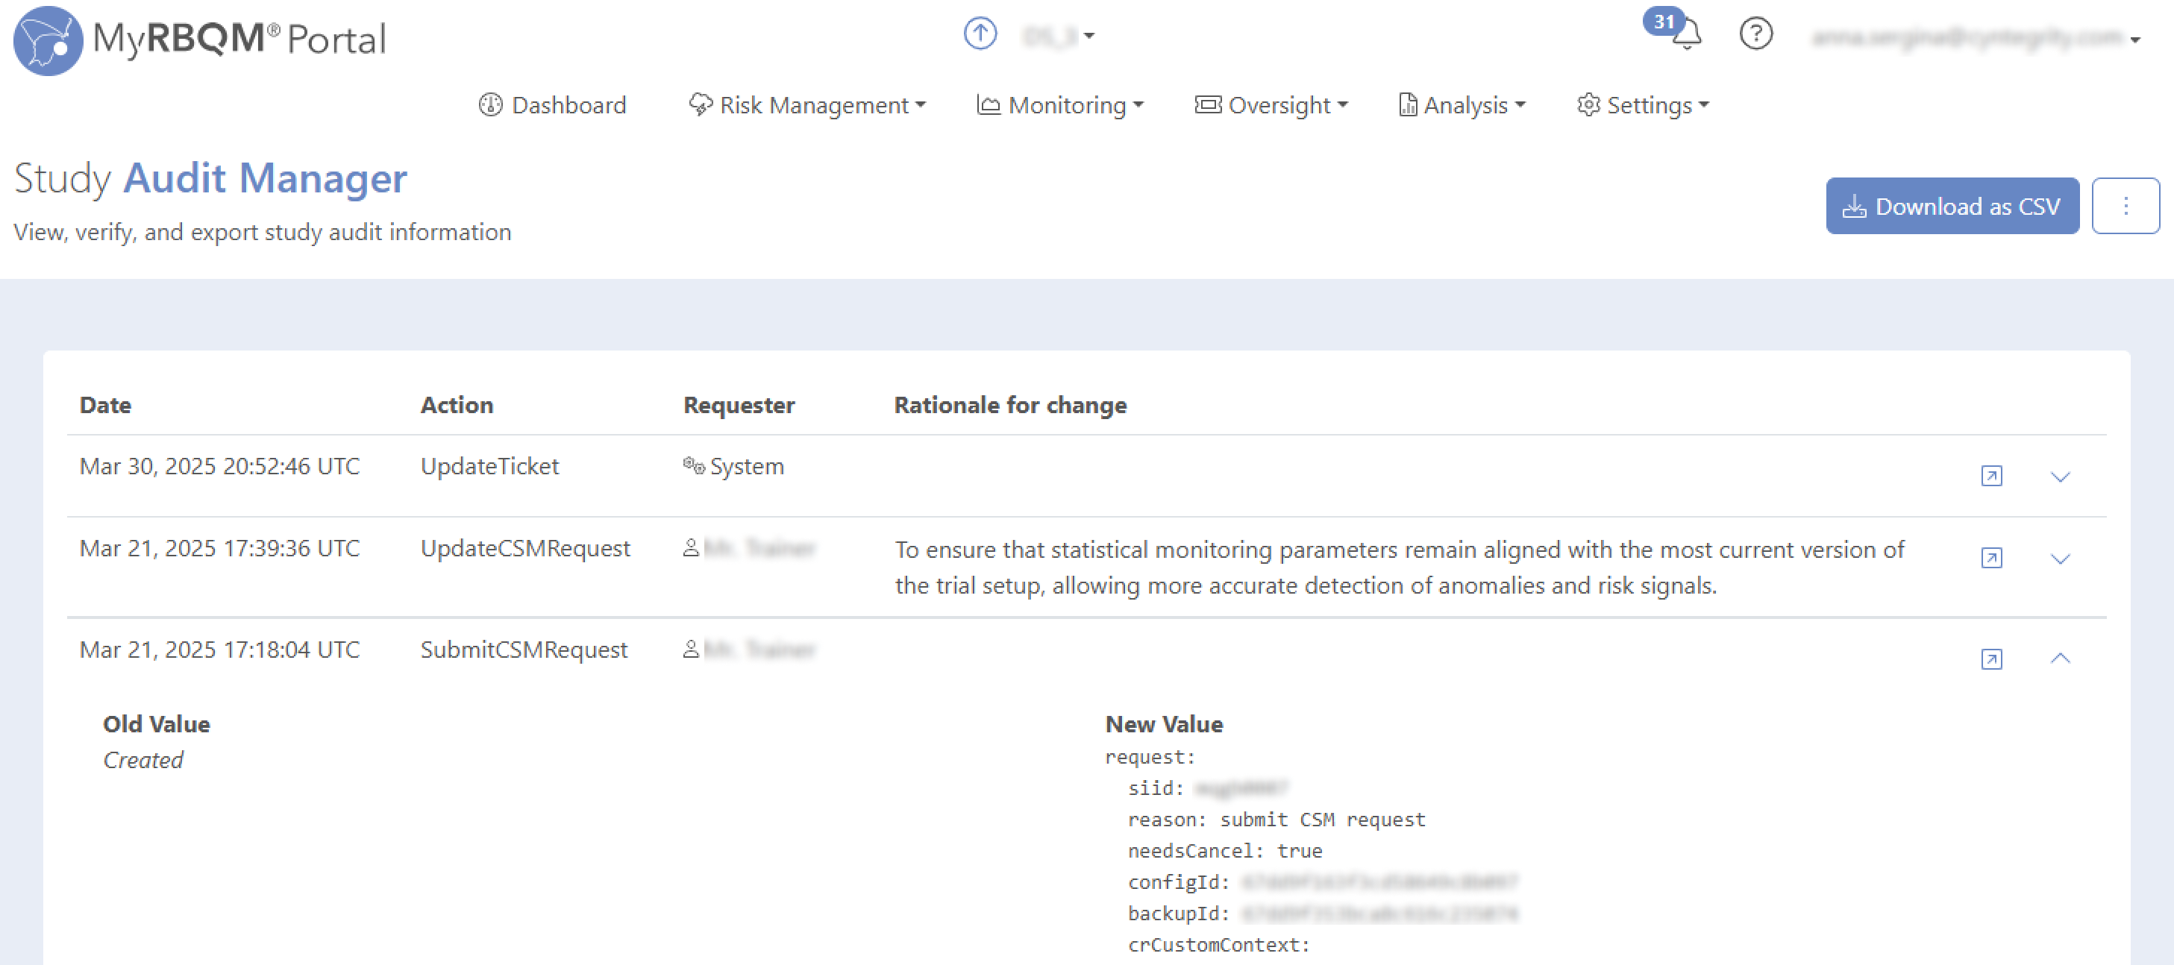
Task: Collapse the SubmitCSMRequest audit row
Action: tap(2059, 658)
